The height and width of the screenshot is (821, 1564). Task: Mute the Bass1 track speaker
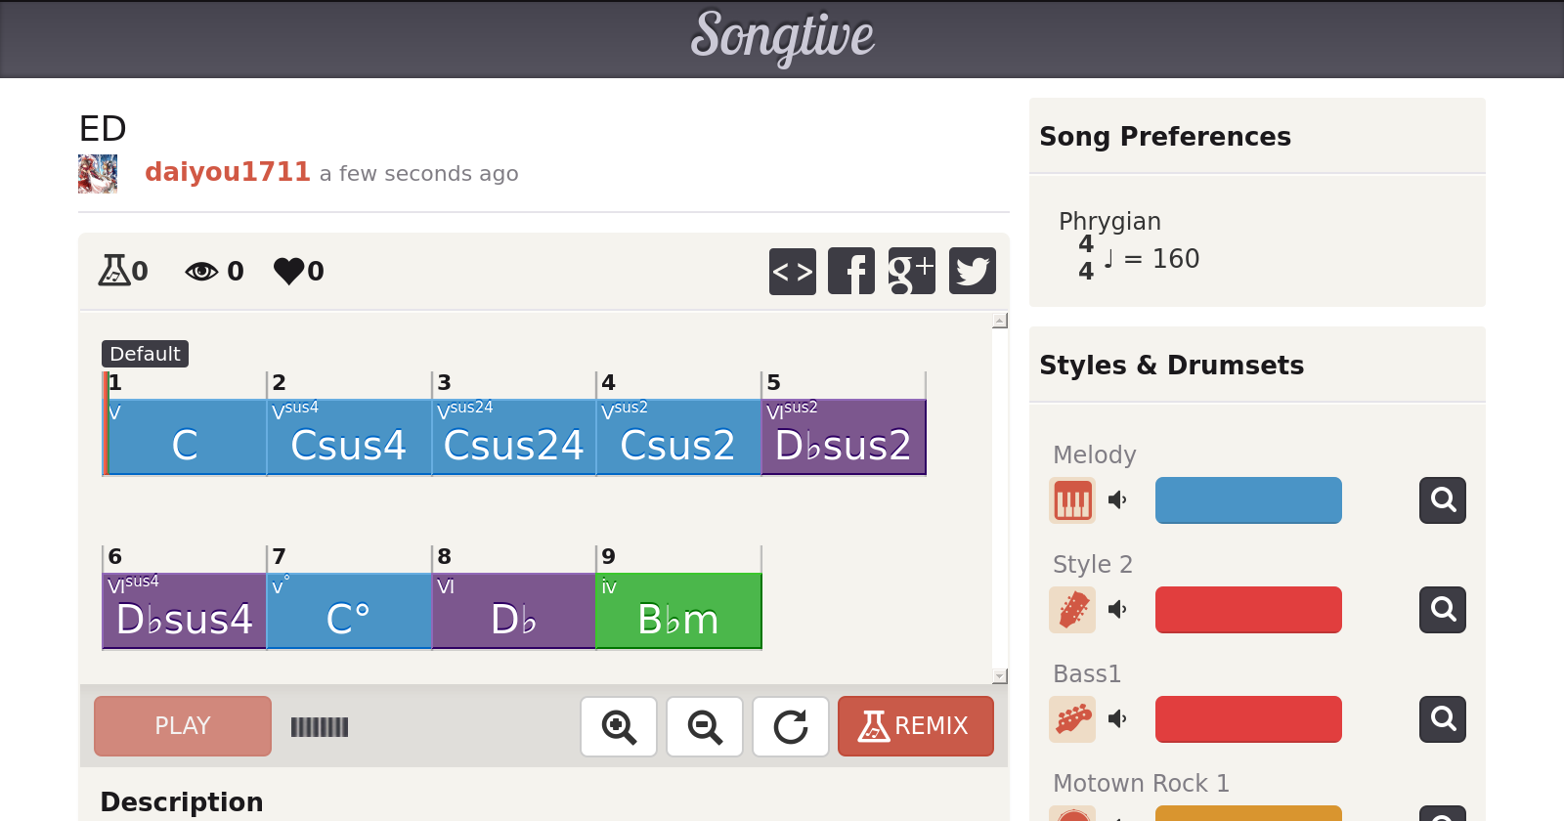coord(1118,719)
